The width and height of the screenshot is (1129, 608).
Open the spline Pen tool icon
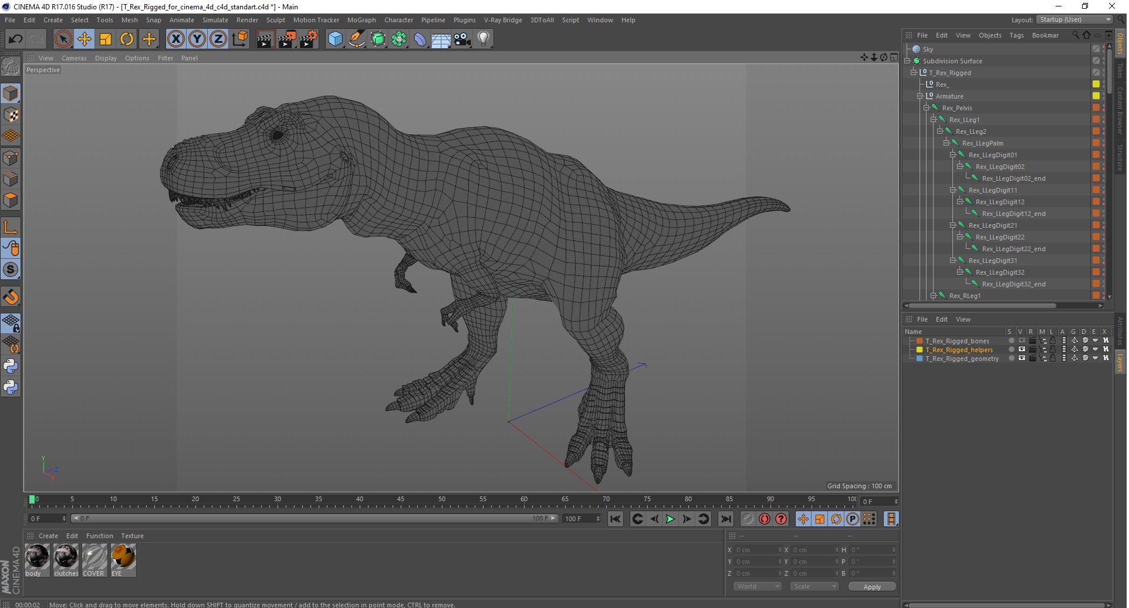point(357,39)
